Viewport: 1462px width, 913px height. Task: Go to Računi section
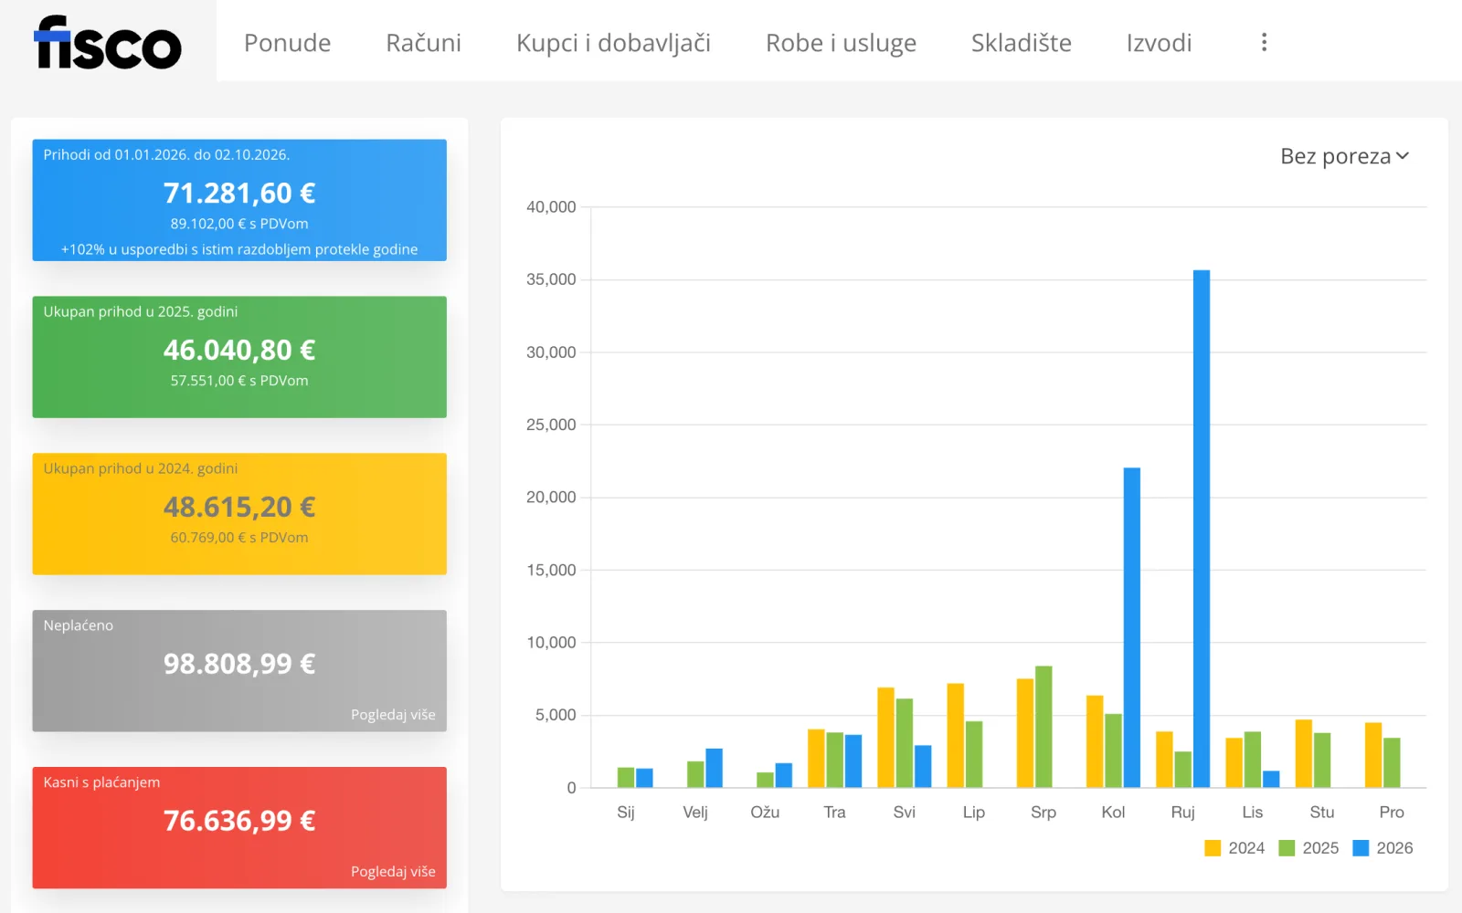pos(423,42)
